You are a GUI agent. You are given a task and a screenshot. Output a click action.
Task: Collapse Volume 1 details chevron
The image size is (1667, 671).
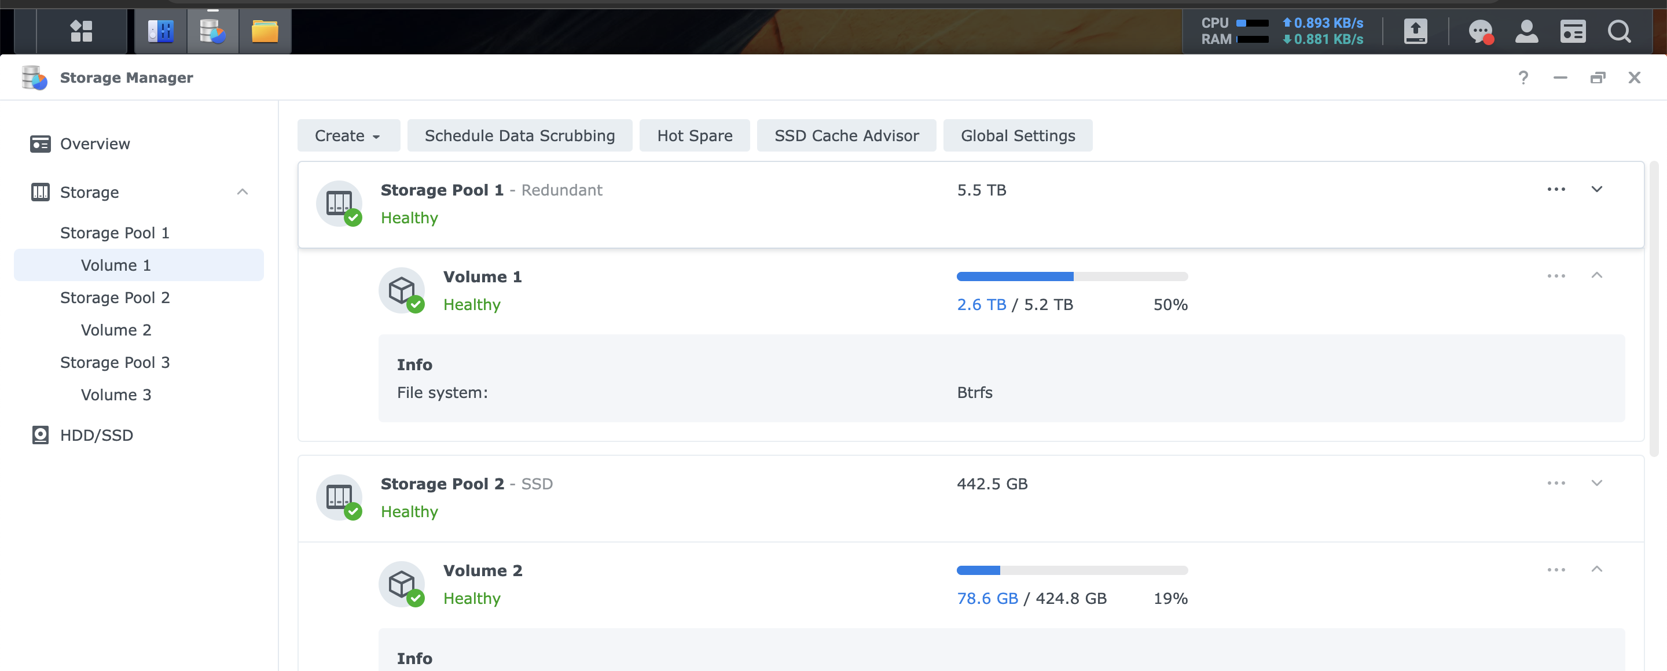coord(1596,276)
